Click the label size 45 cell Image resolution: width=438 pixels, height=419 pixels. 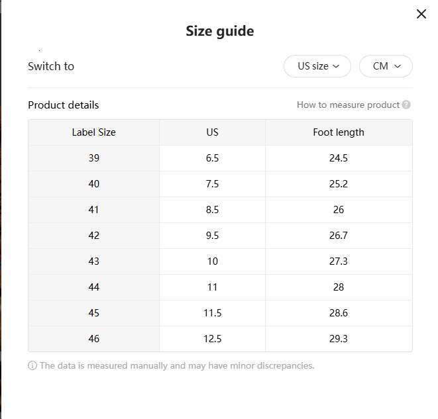pos(93,313)
